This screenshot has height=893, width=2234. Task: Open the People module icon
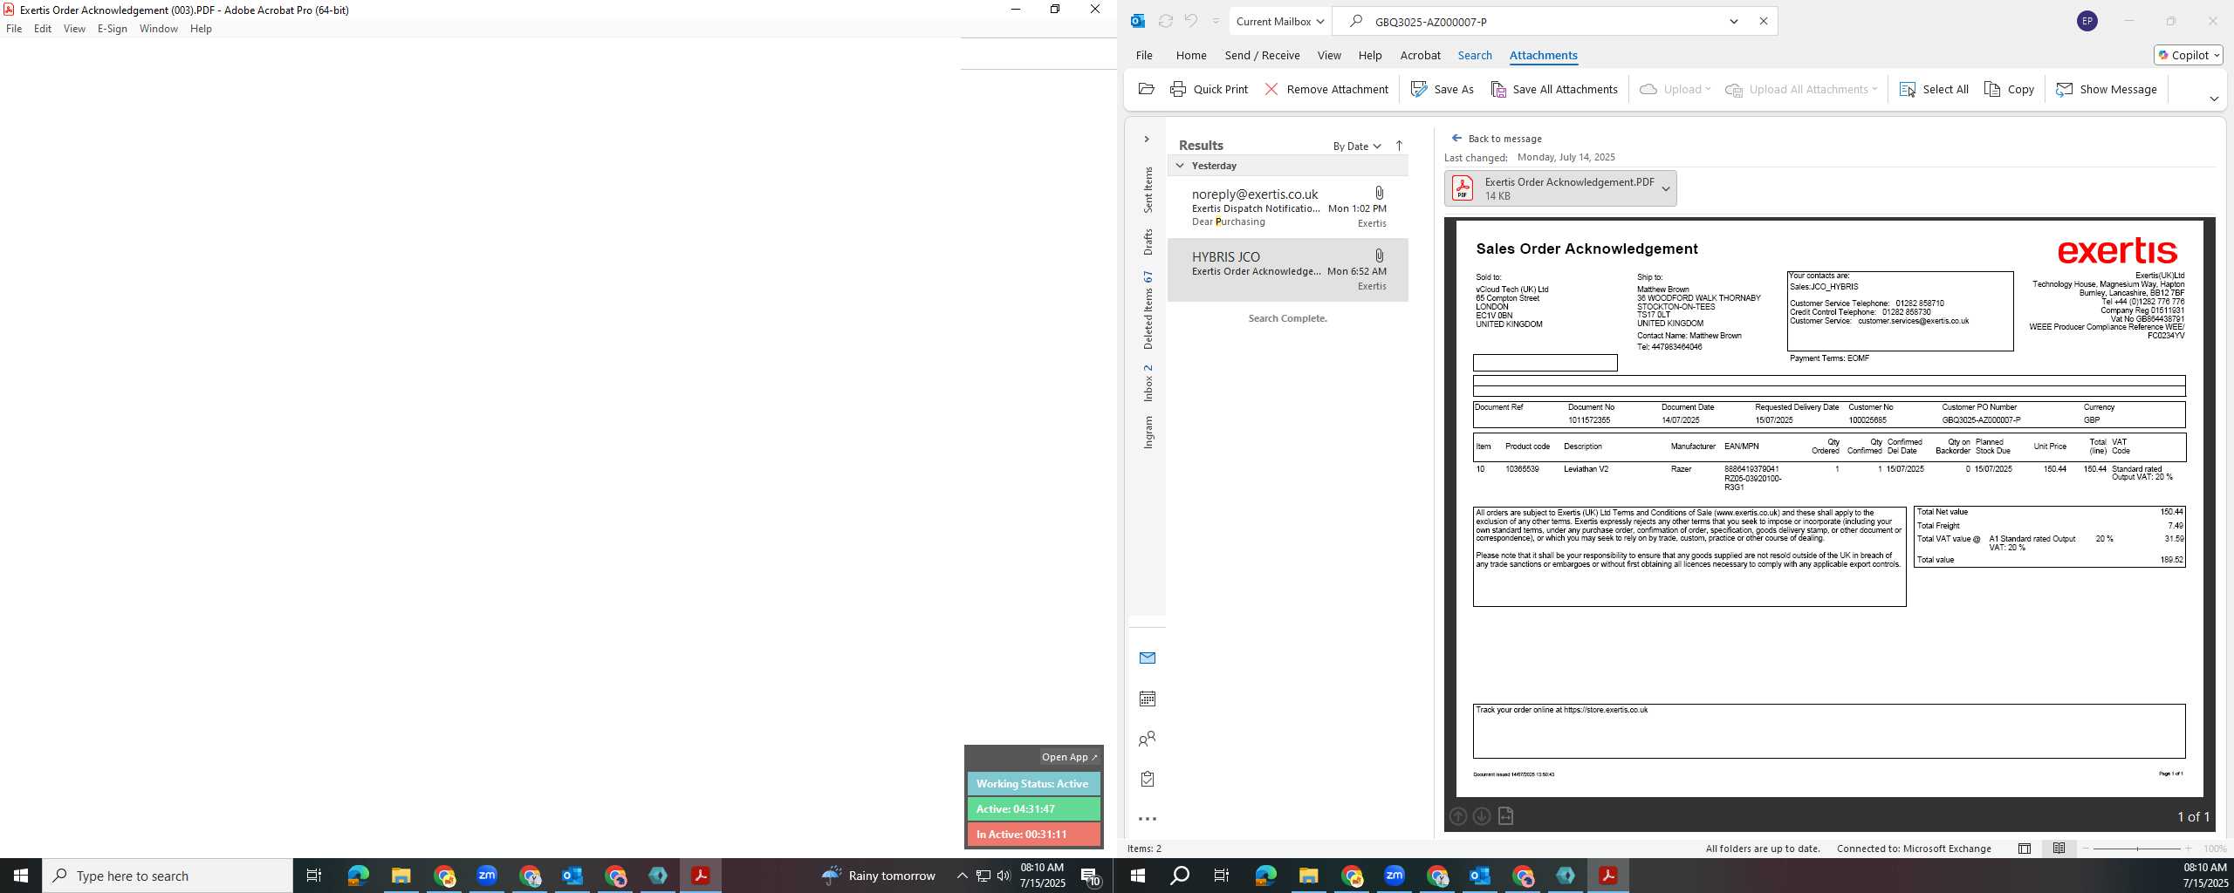click(1148, 739)
